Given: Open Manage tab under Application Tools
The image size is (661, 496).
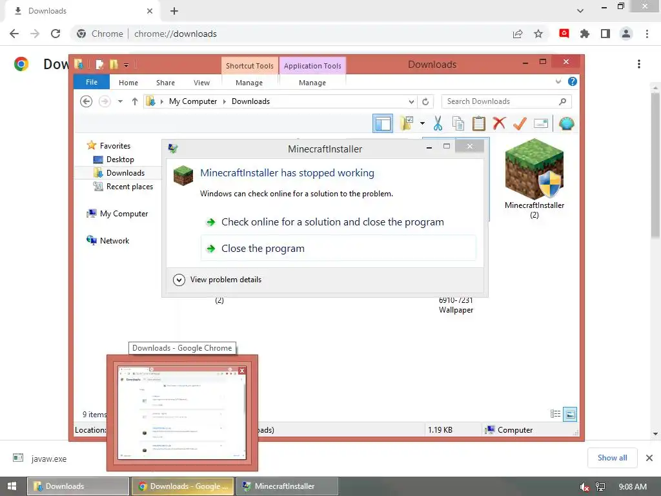Looking at the screenshot, I should click(312, 83).
